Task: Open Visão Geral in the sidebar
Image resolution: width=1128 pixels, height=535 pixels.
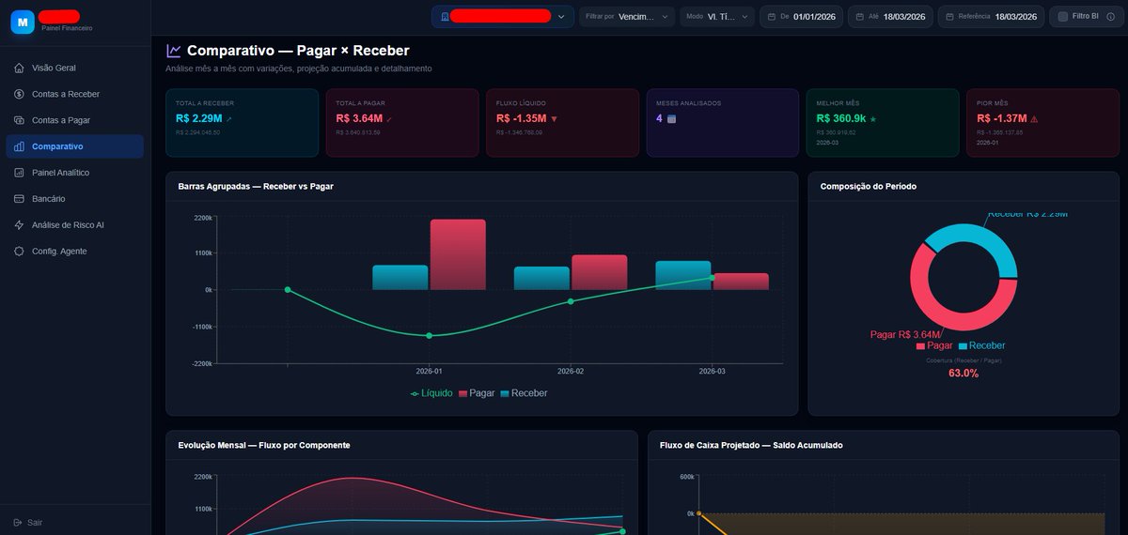Action: click(75, 68)
